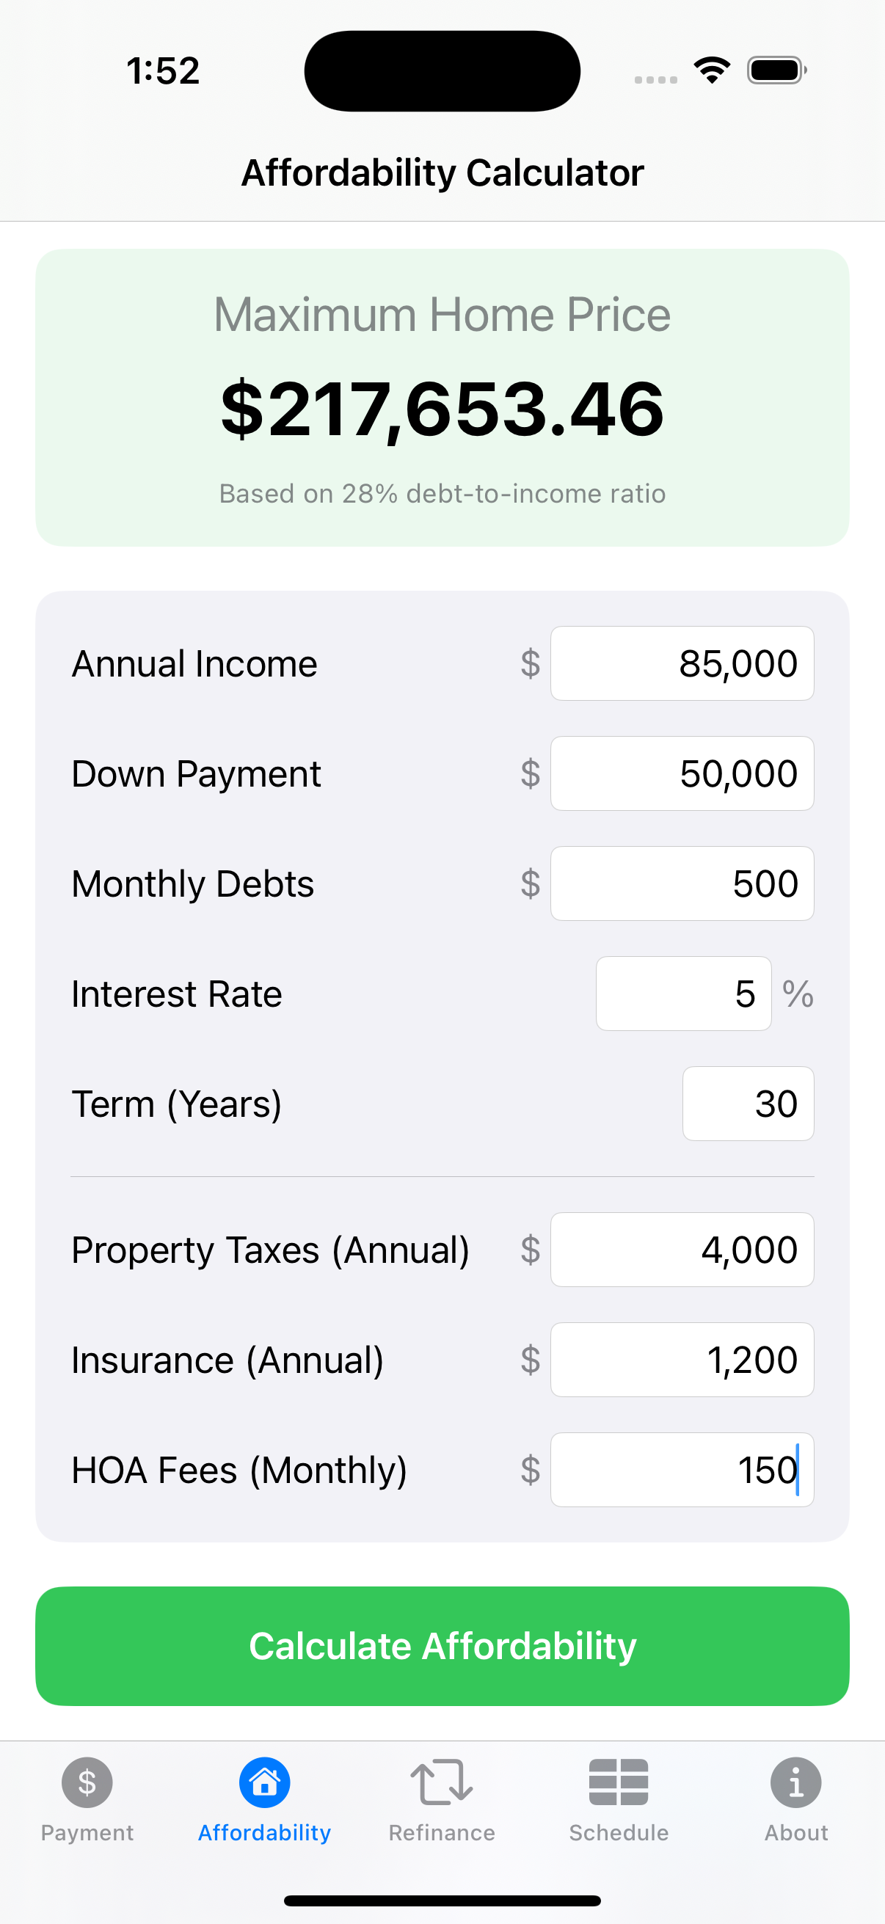Tap the Affordability house tab icon
Viewport: 885px width, 1924px height.
264,1782
